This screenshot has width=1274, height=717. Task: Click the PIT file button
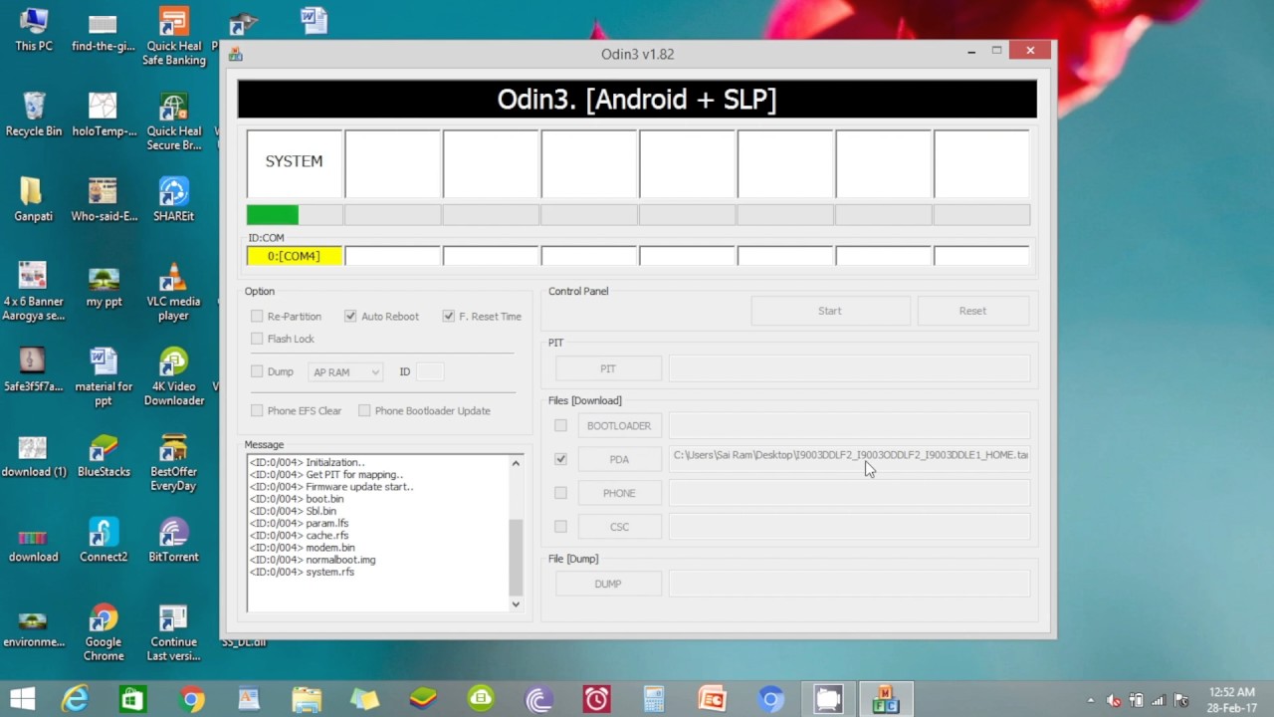(608, 368)
